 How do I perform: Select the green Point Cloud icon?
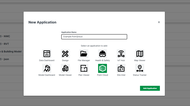(x=102, y=68)
